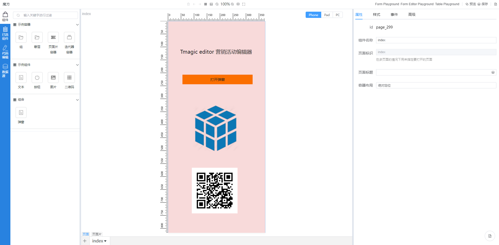The height and width of the screenshot is (245, 499).
Task: Open the index page dropdown arrow
Action: tap(105, 241)
